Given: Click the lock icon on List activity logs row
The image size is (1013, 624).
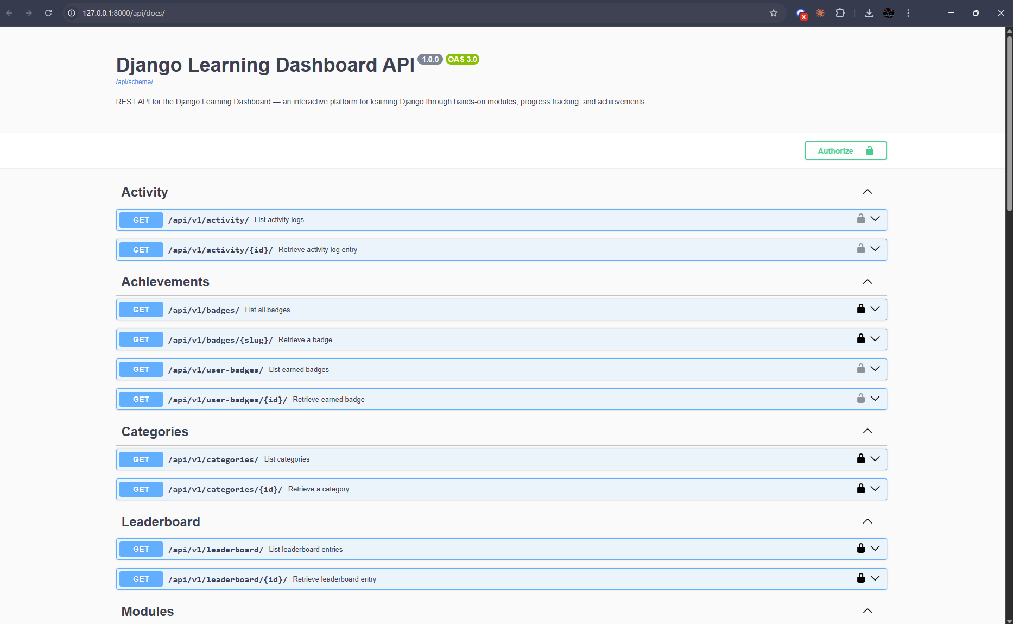Looking at the screenshot, I should click(860, 219).
